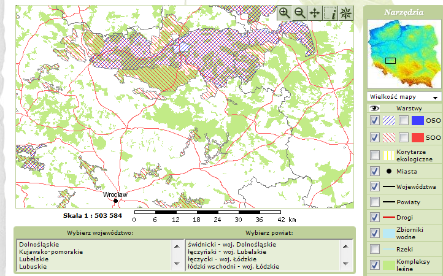
Task: Click the powiat list scroll-down arrow
Action: 345,264
